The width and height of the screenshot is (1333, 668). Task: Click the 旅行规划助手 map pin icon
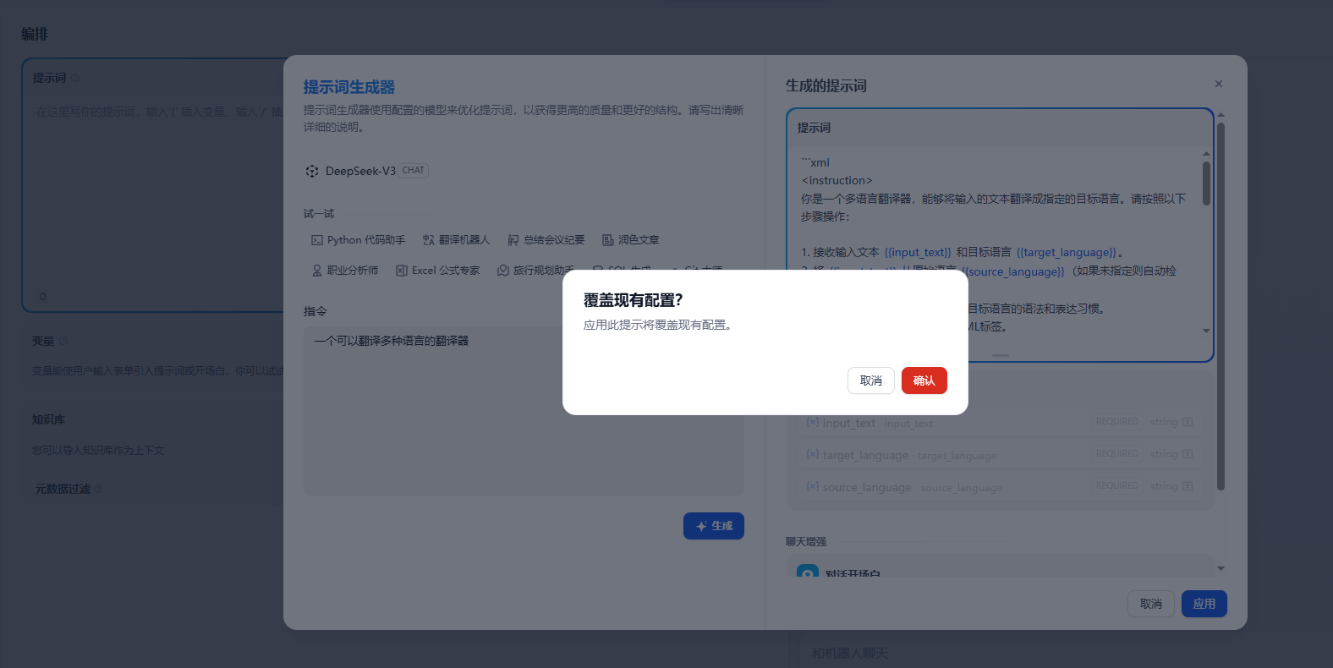(x=503, y=271)
